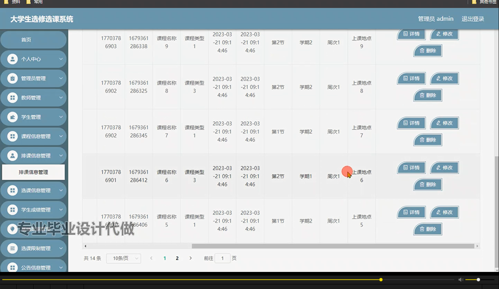The width and height of the screenshot is (499, 289).
Task: Click the video progress bar handle
Action: point(381,280)
